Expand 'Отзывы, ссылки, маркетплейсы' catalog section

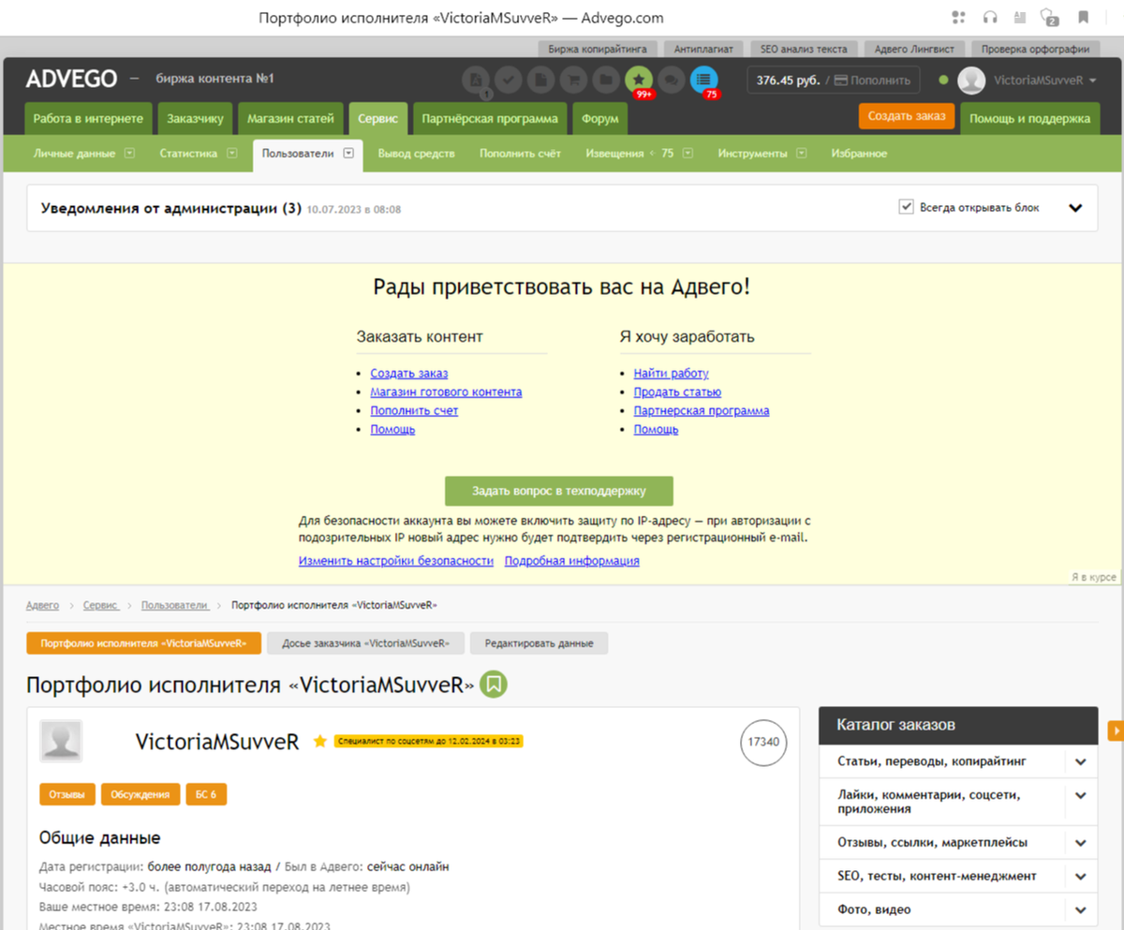(1081, 843)
